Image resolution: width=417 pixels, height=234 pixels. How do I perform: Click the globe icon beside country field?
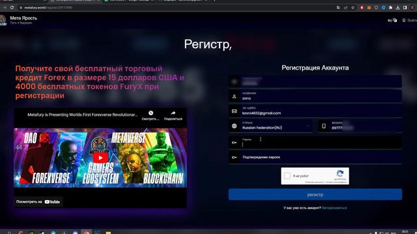(235, 126)
